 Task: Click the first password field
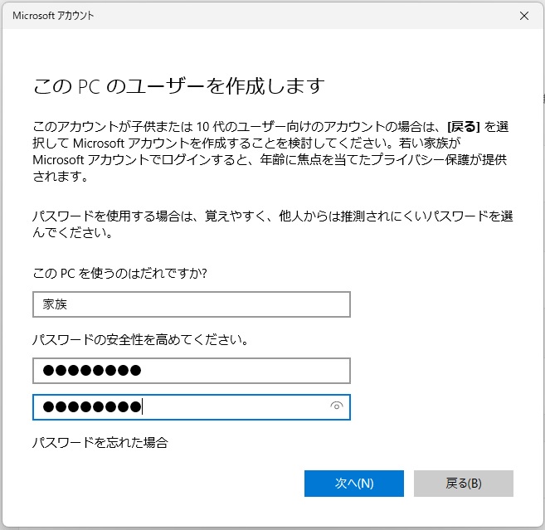coord(192,371)
